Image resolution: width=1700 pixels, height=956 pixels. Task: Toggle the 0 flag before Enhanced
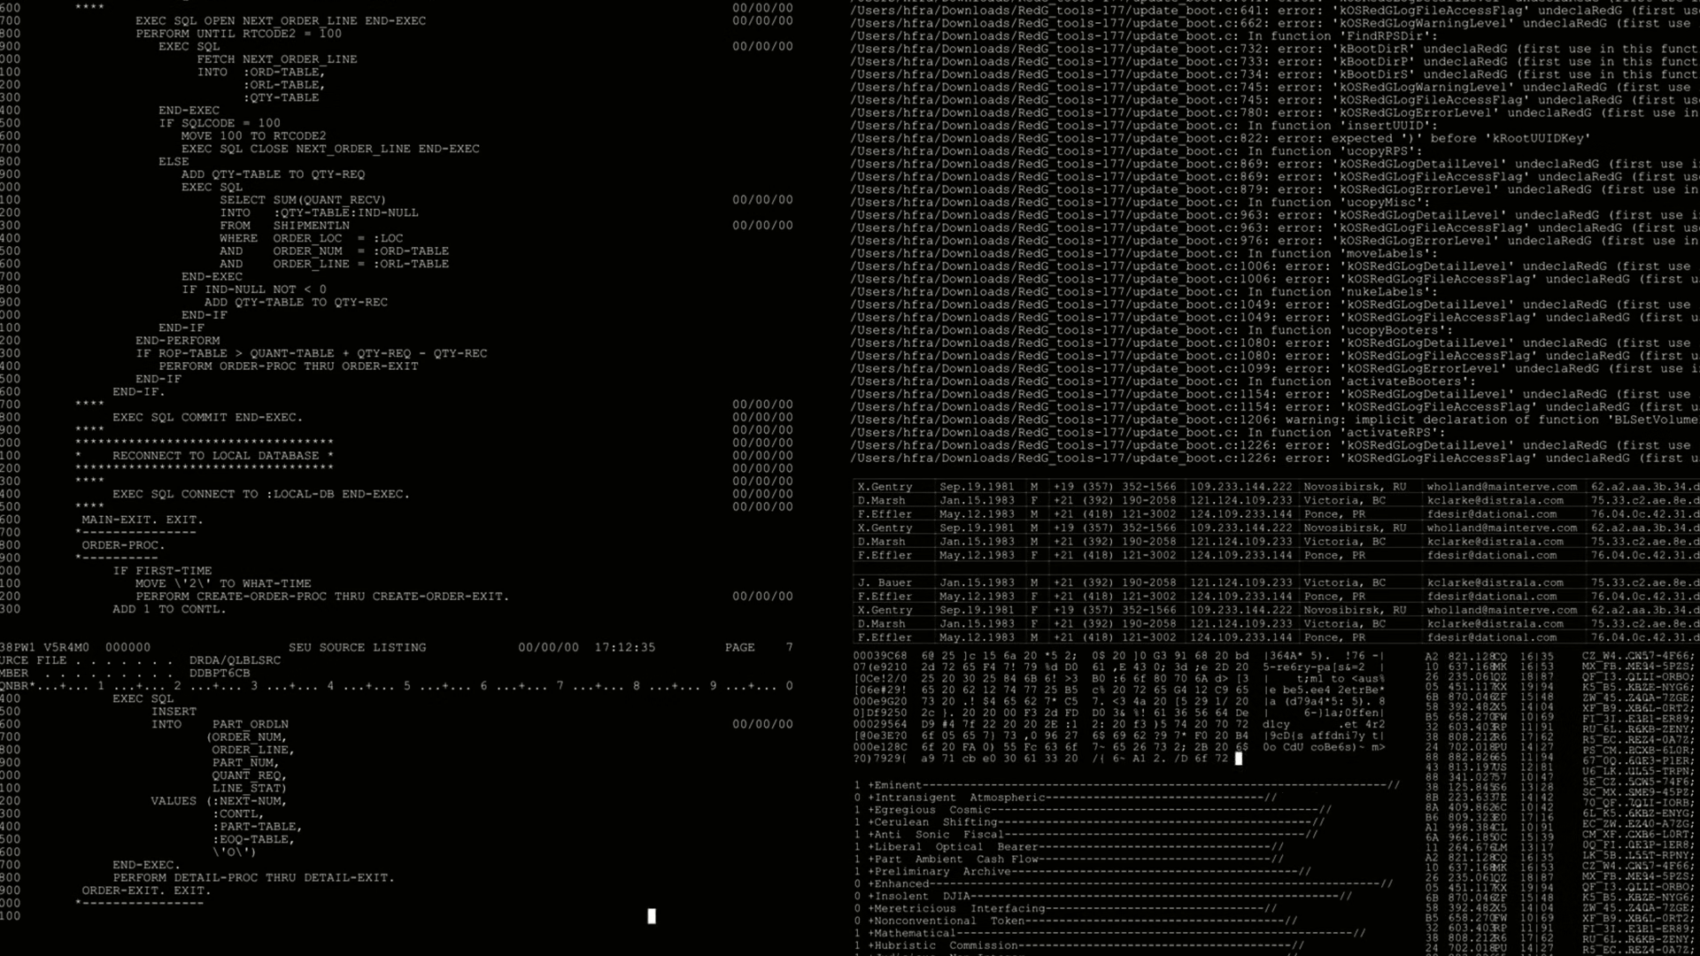pyautogui.click(x=857, y=883)
